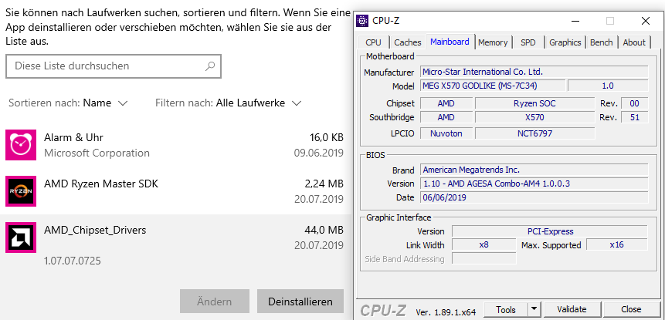Click the greyed Ändern button
Screen dimensions: 665x320
tap(214, 301)
